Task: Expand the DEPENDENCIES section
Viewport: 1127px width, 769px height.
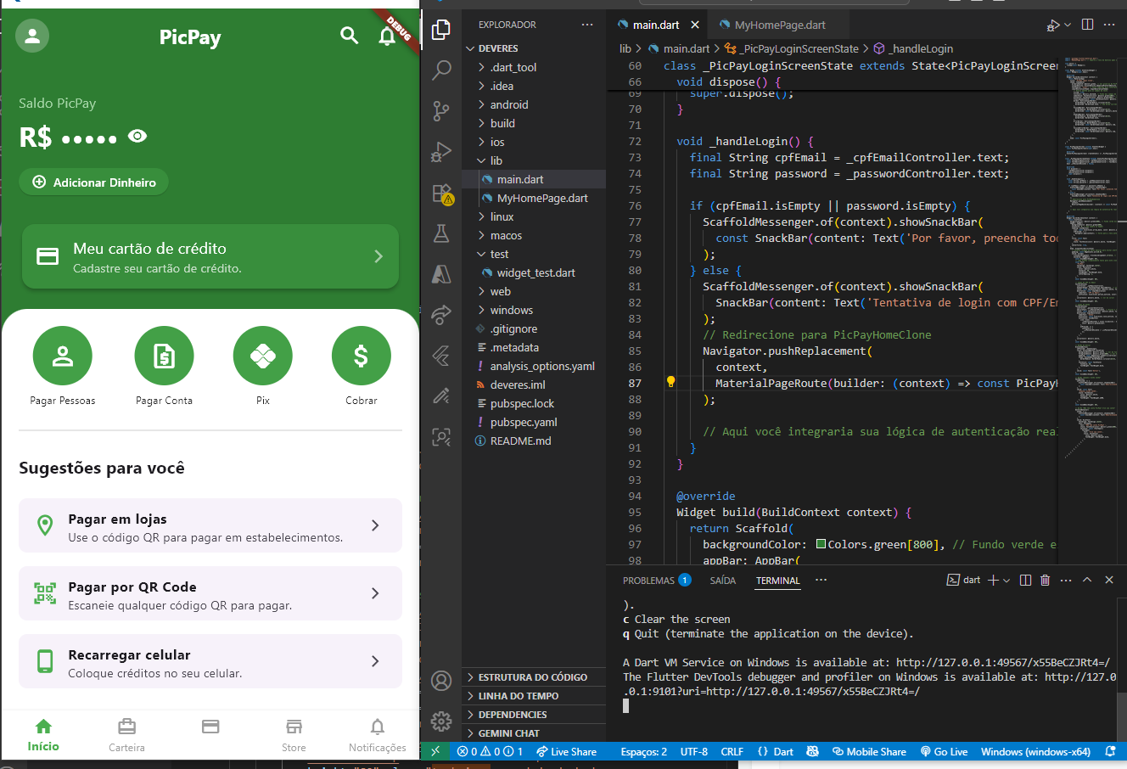Action: click(534, 715)
